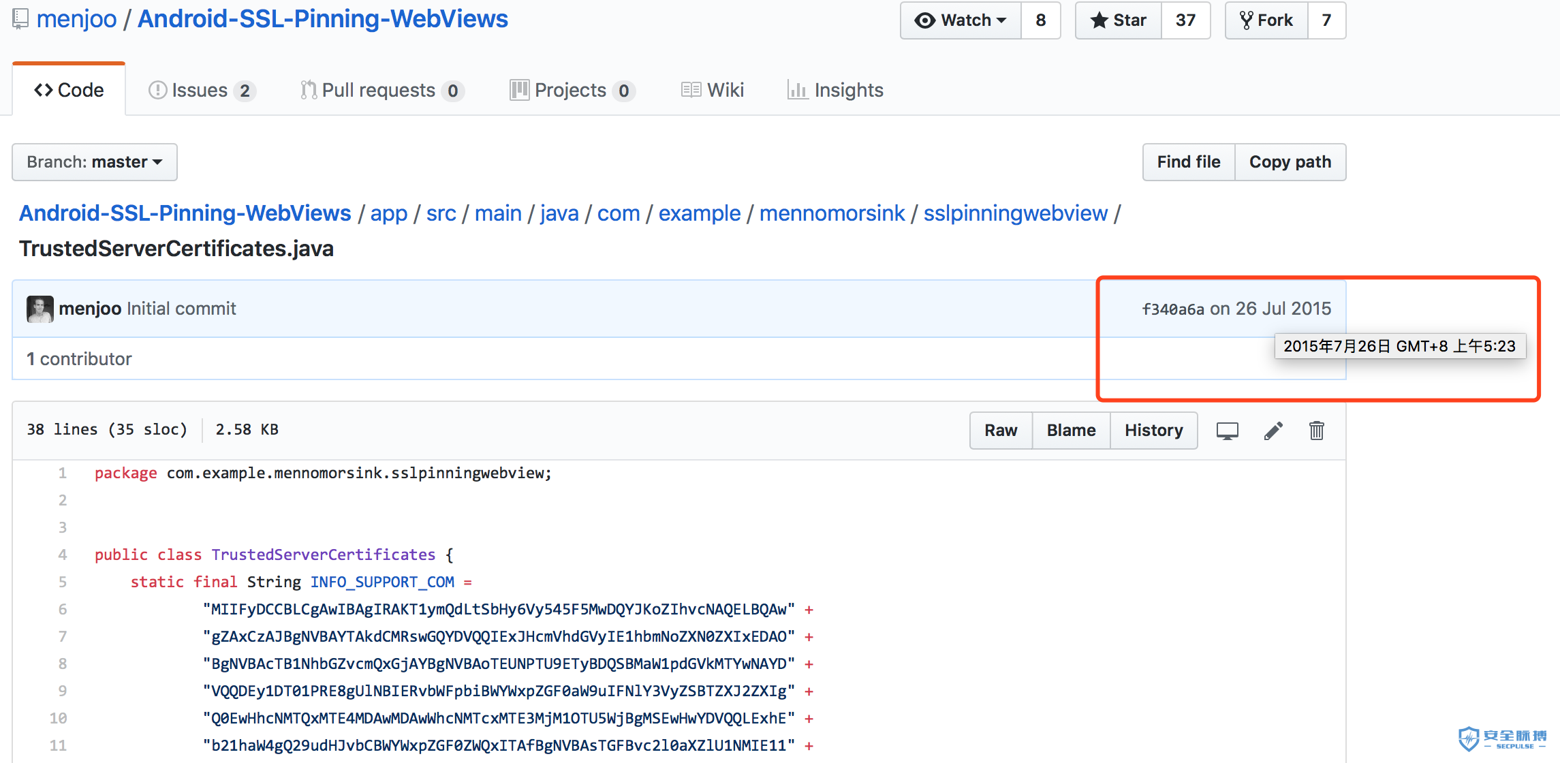Click the trash delete file icon

click(1317, 431)
